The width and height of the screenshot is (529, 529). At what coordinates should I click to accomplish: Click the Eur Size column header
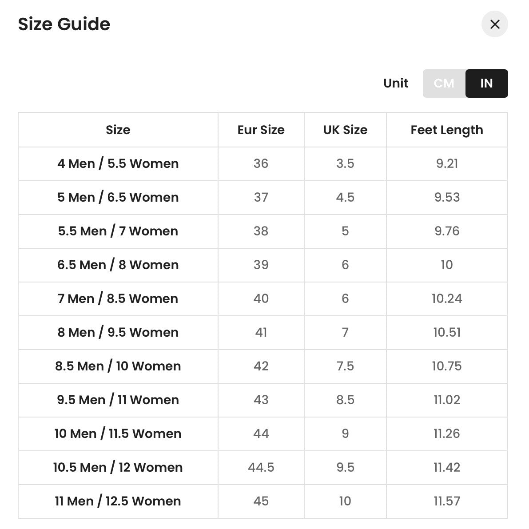(261, 130)
